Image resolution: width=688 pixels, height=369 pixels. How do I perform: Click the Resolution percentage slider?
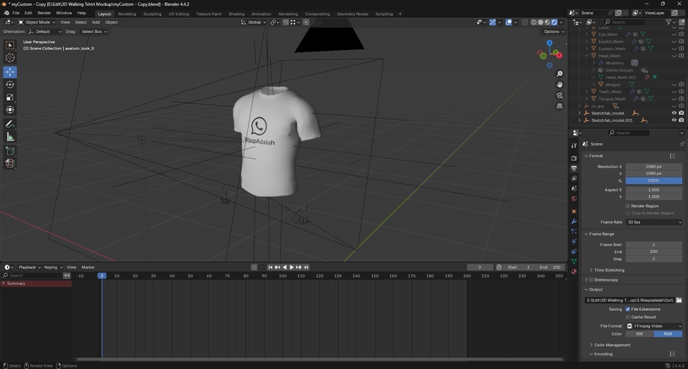tap(654, 181)
